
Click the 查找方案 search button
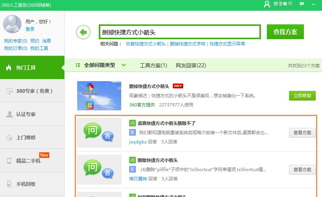pyautogui.click(x=285, y=32)
